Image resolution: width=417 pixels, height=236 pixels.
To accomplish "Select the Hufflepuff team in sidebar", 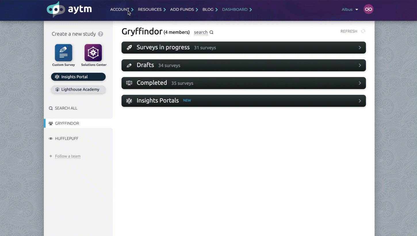I will click(66, 139).
